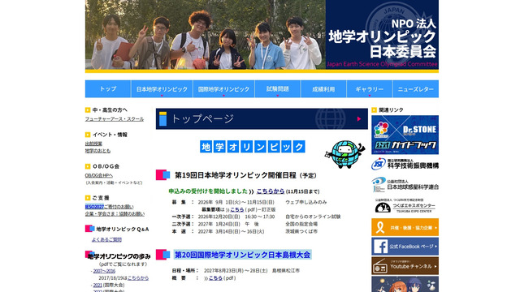Open the 2017/18/19 こちらから link

(x=138, y=278)
